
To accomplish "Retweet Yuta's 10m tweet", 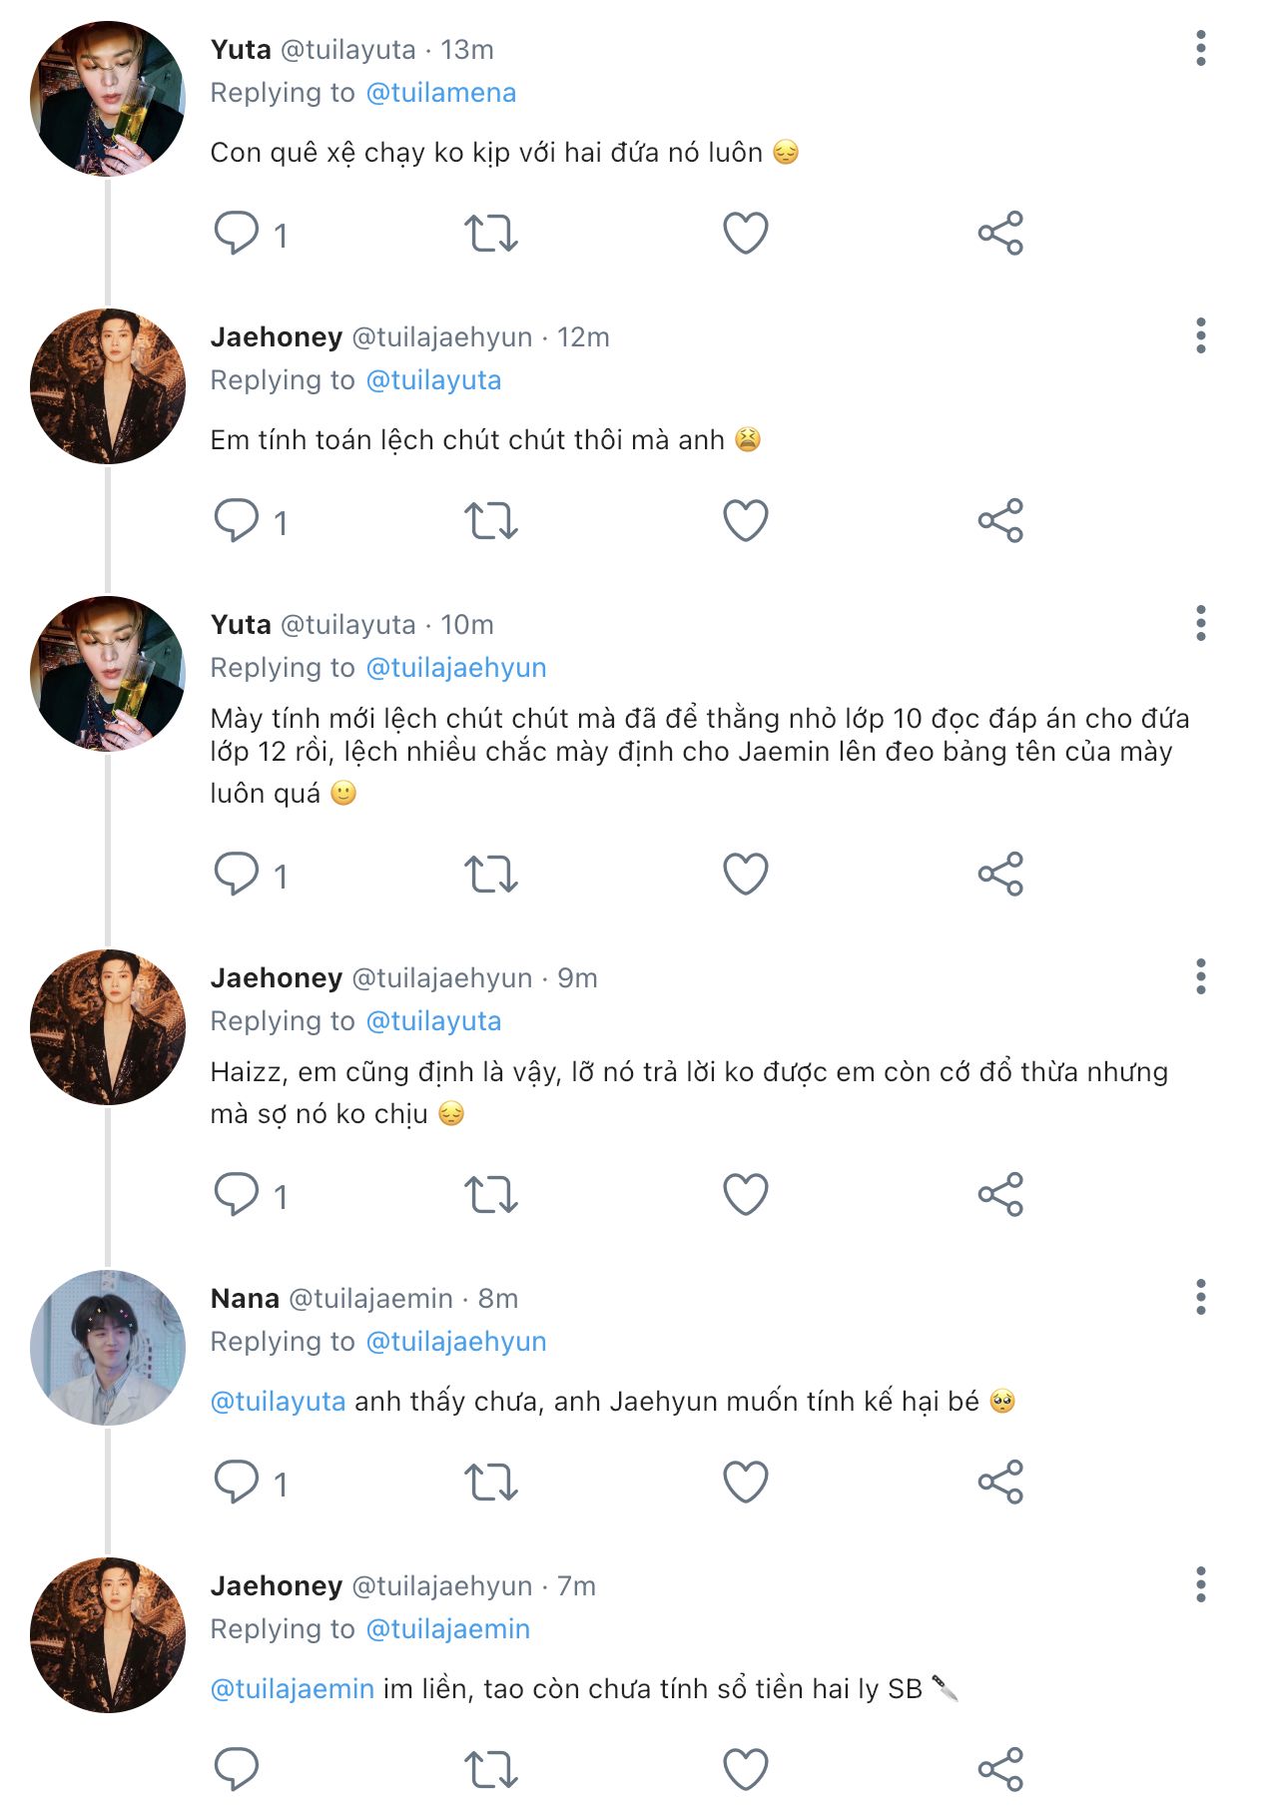I will point(491,875).
